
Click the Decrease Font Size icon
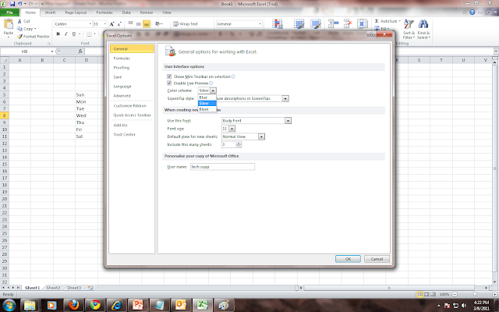pyautogui.click(x=119, y=24)
